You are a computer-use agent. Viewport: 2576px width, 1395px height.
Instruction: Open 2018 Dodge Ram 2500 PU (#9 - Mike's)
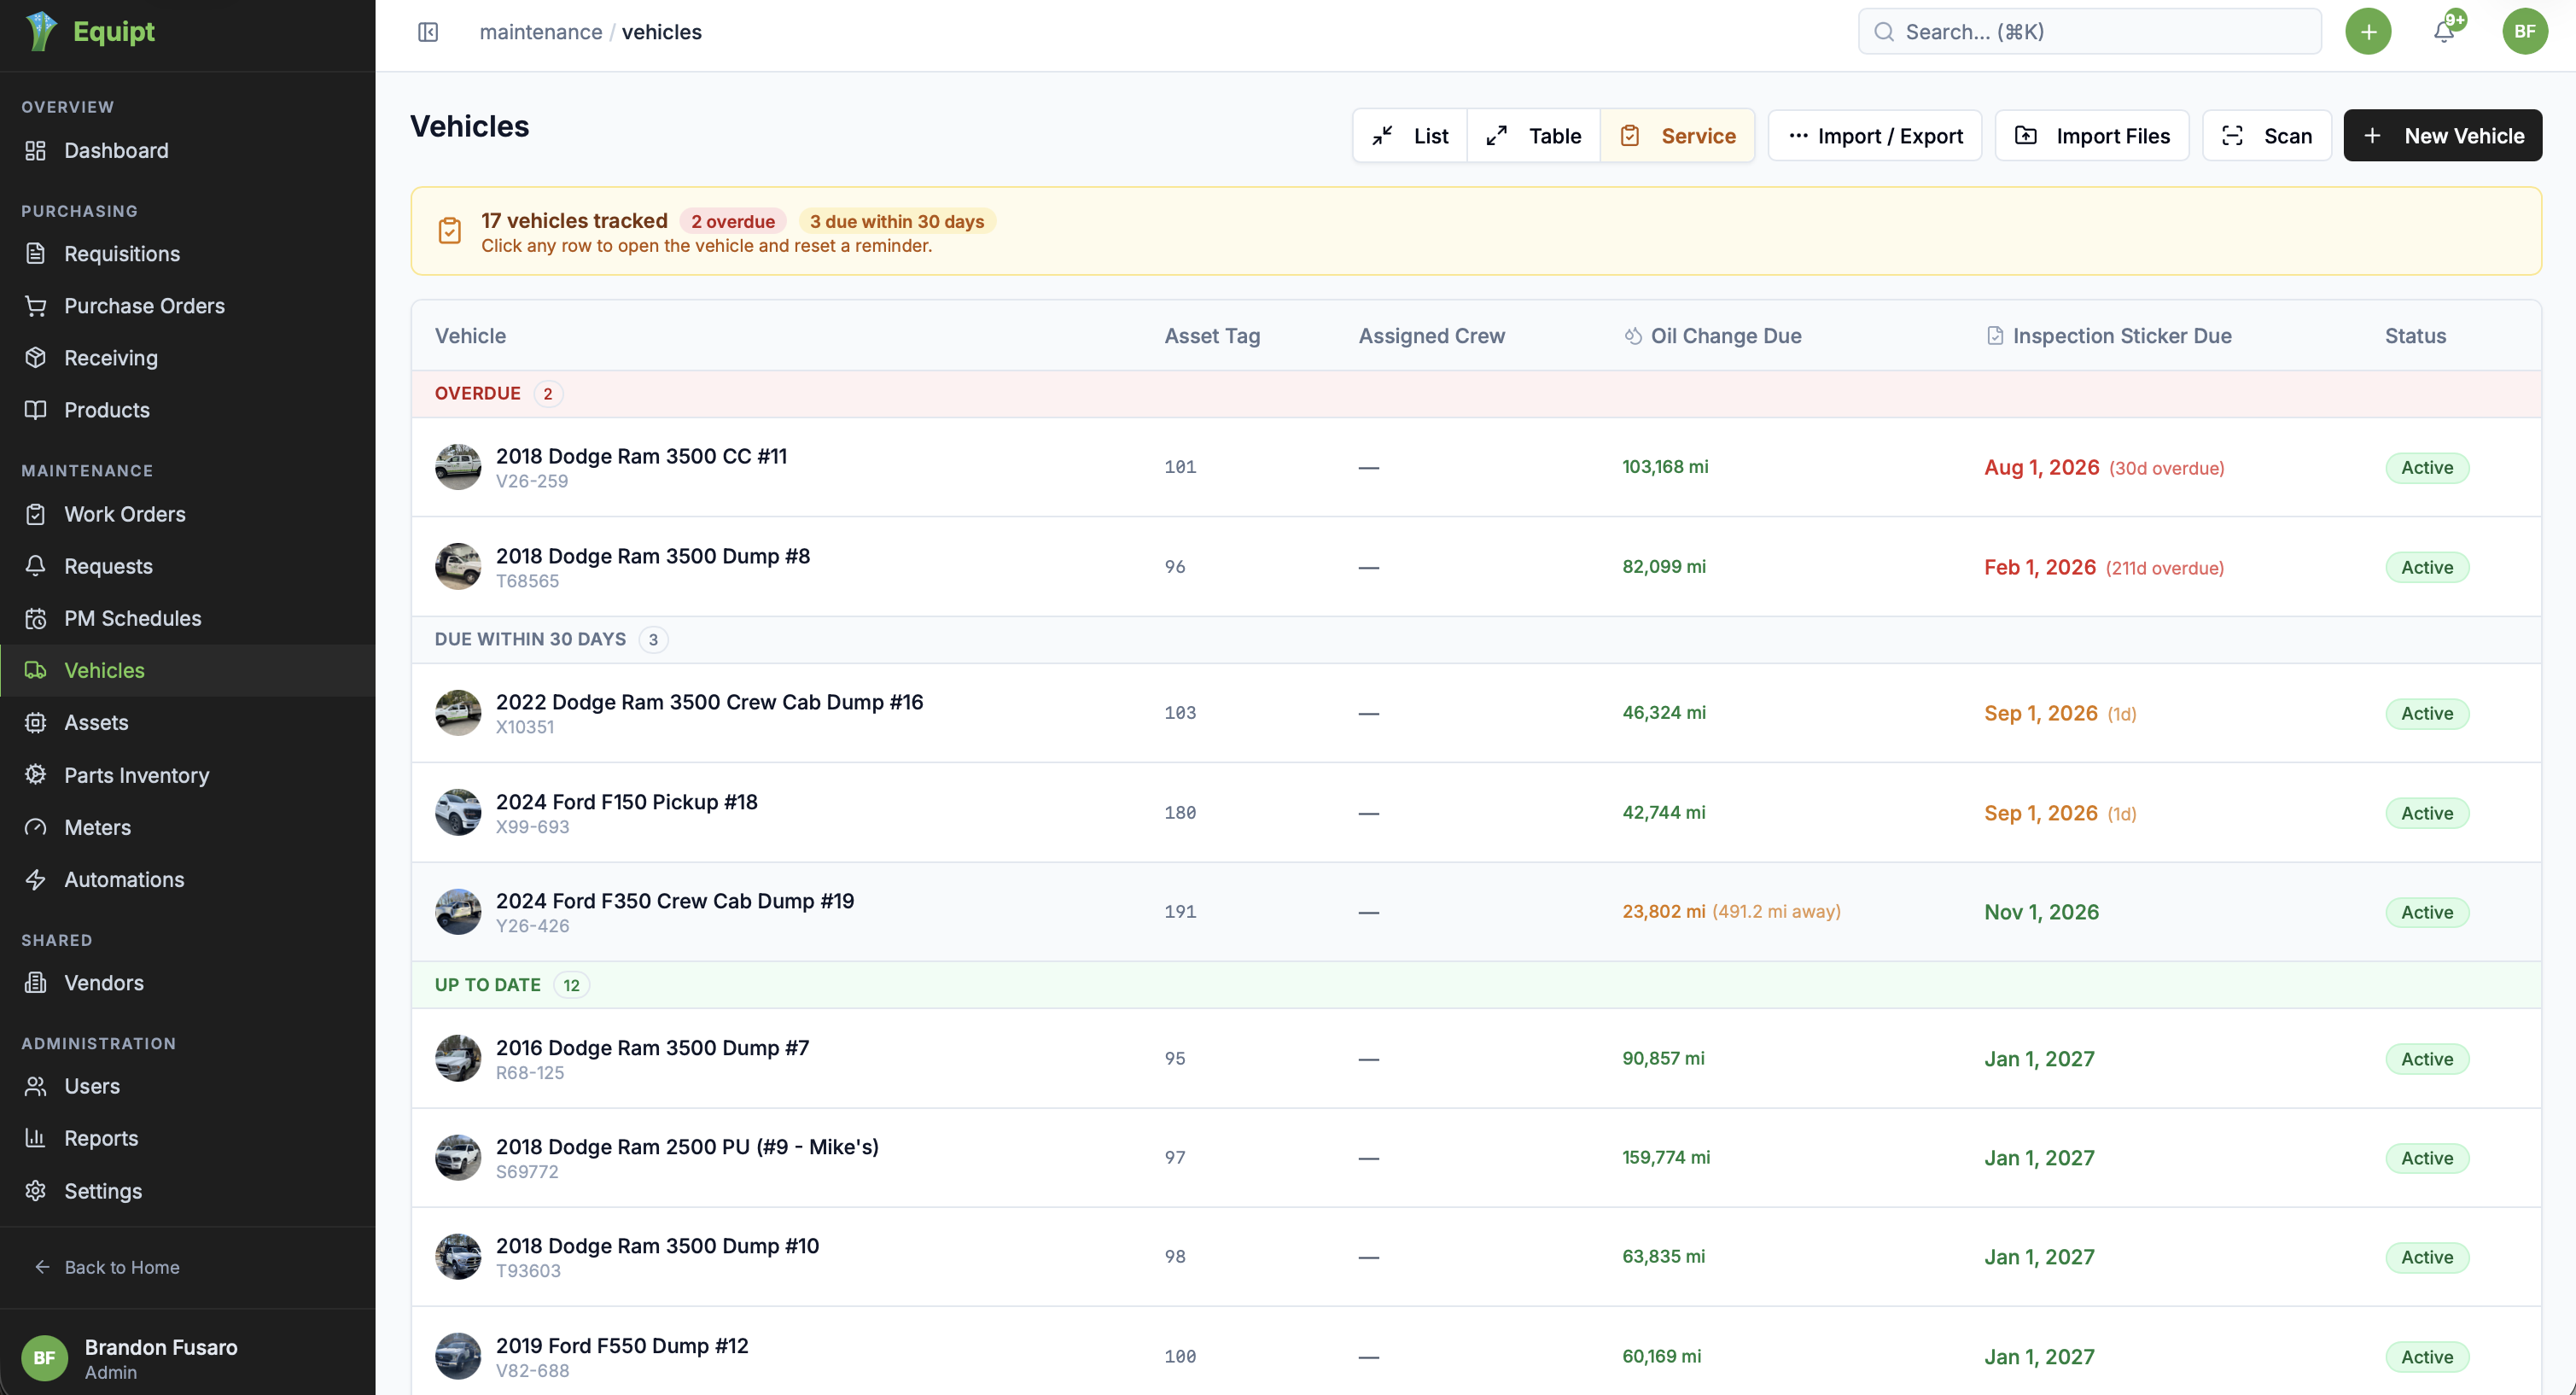[x=1476, y=1158]
